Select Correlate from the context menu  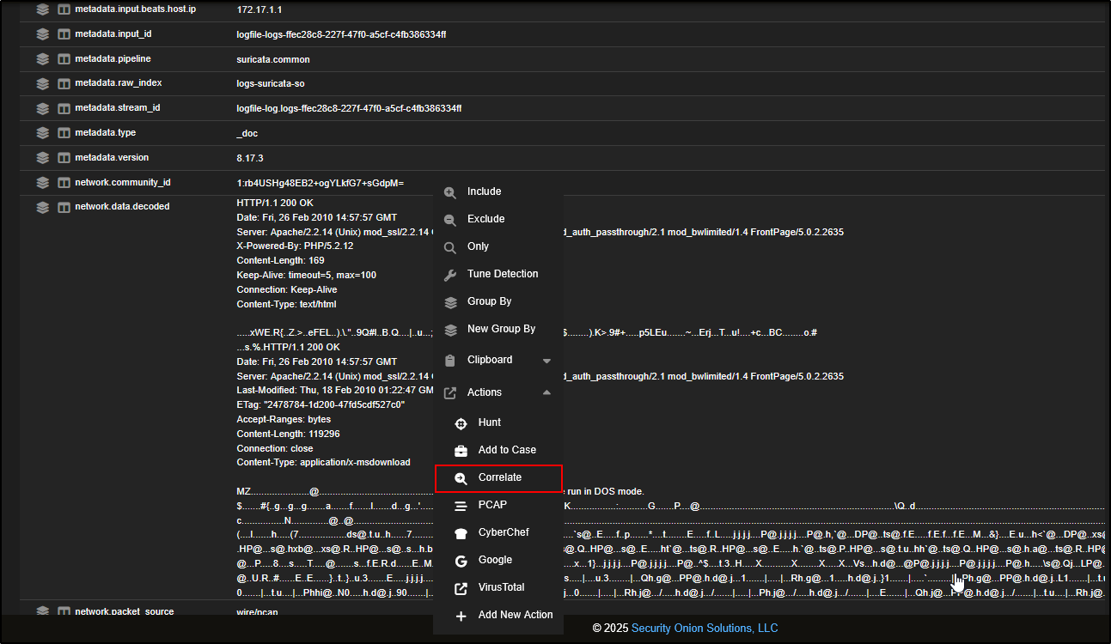[x=499, y=477]
